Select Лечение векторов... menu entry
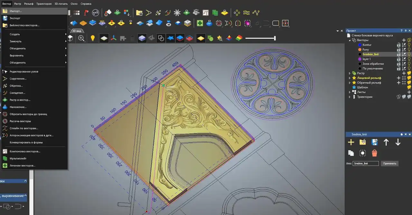The height and width of the screenshot is (215, 412). click(x=34, y=166)
